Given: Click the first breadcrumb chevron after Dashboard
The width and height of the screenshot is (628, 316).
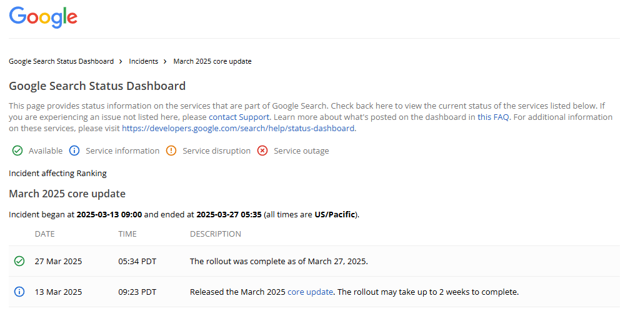Looking at the screenshot, I should 121,62.
